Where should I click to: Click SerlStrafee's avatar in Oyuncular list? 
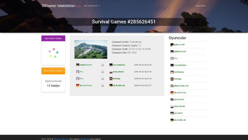[172, 72]
